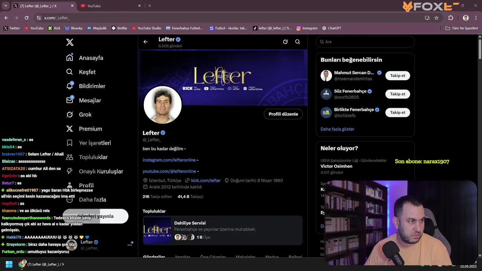Image resolution: width=482 pixels, height=271 pixels.
Task: Open X logo home icon in sidebar
Action: click(70, 42)
